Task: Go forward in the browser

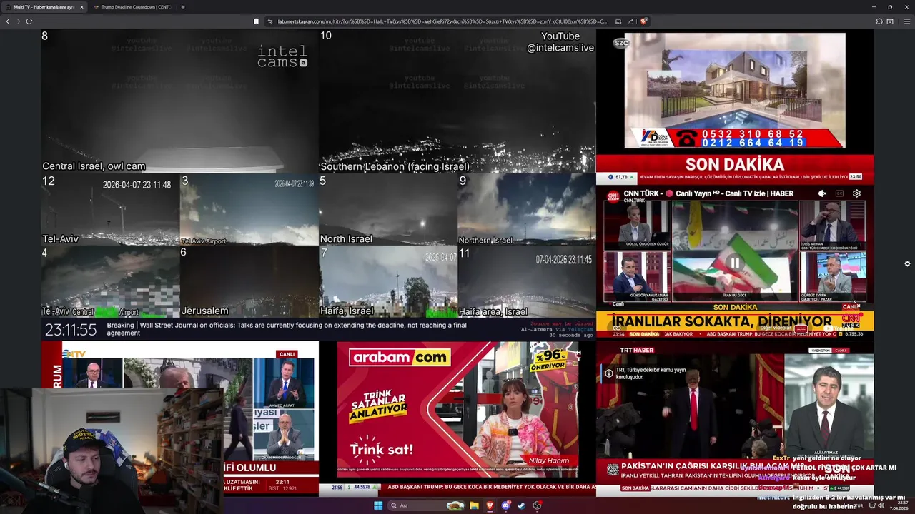Action: coord(18,21)
